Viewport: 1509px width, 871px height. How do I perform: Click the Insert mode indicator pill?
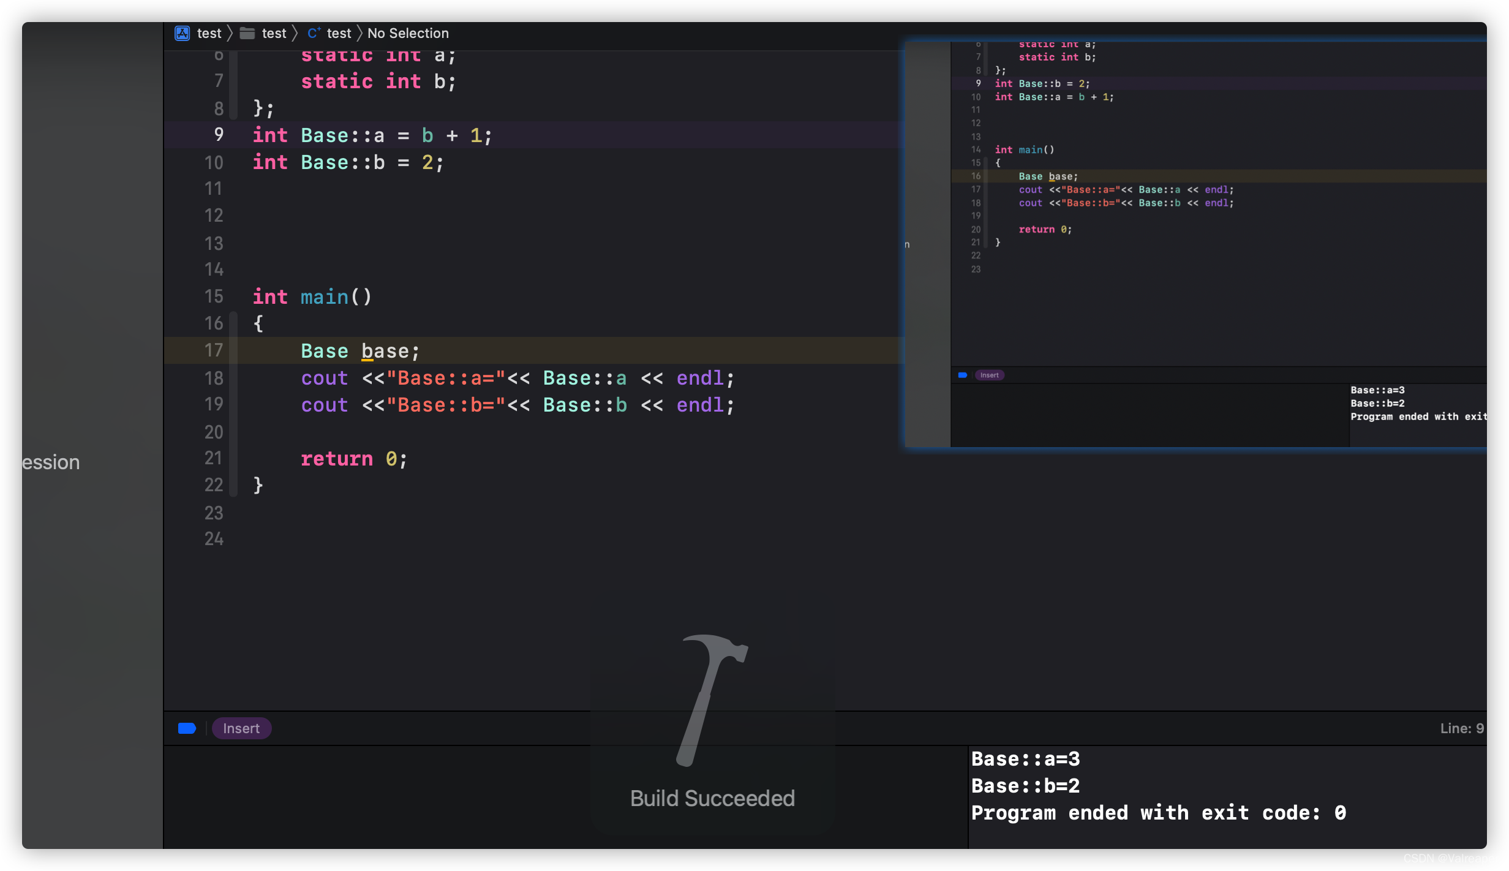point(241,728)
